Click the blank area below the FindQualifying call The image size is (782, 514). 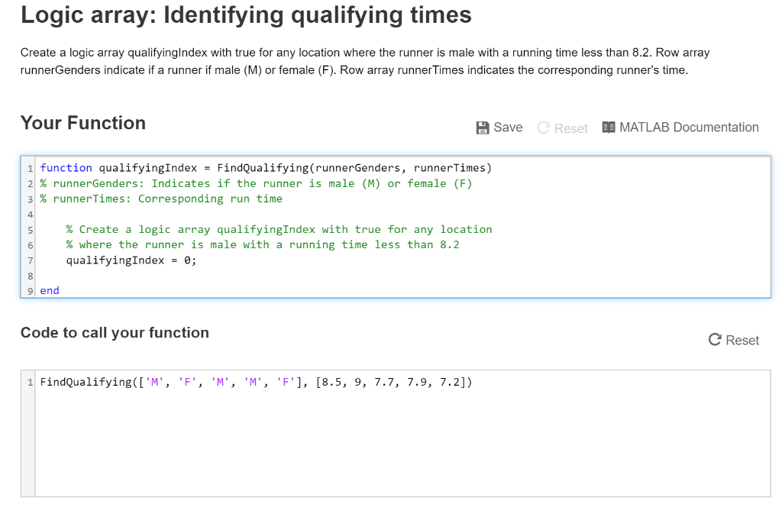click(x=305, y=443)
